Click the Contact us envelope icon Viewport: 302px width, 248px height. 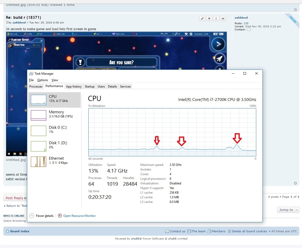[x=167, y=231]
